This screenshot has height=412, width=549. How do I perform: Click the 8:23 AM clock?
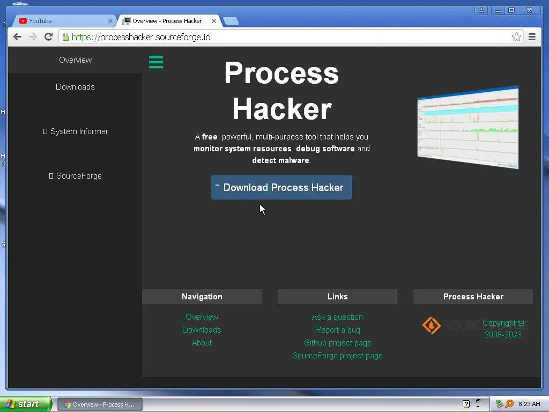pos(529,404)
